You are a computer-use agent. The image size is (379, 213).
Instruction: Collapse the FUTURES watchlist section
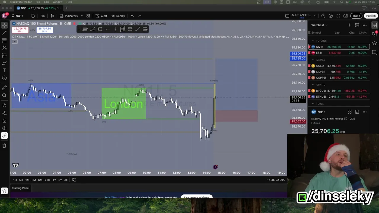(x=313, y=41)
